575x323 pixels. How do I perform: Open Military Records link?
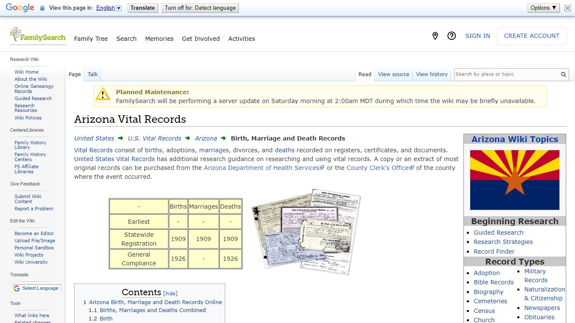(x=536, y=276)
